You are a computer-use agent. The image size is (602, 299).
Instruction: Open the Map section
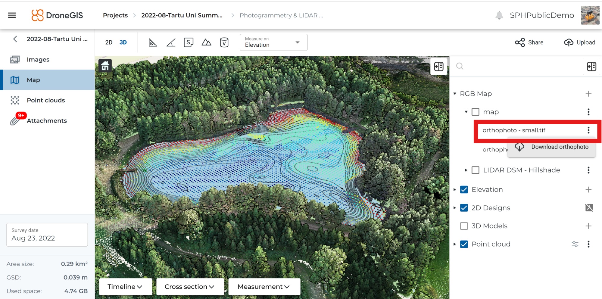tap(47, 80)
